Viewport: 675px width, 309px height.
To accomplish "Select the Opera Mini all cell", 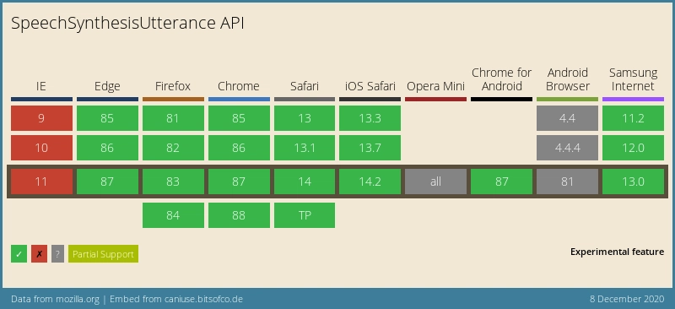I will [x=435, y=182].
